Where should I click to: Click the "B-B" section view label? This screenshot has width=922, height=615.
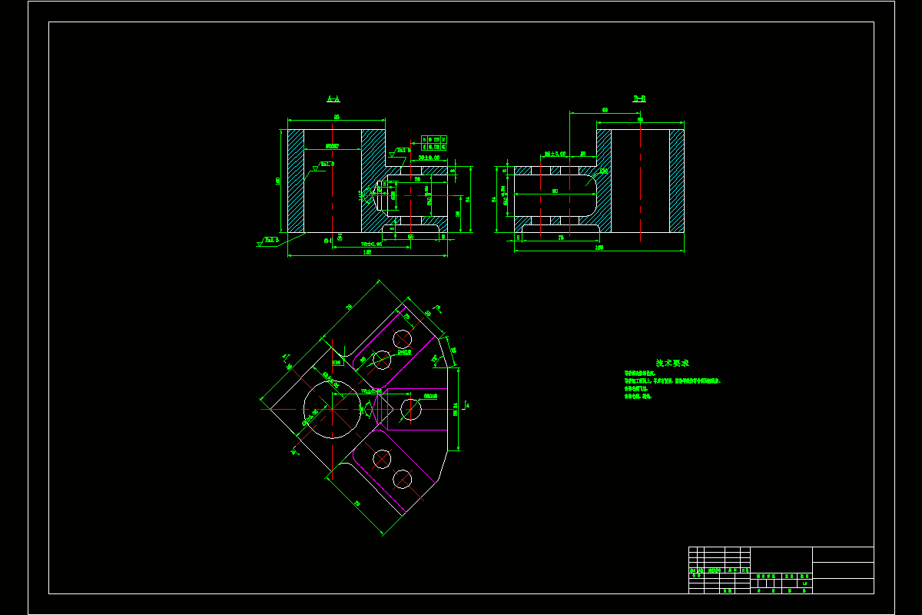pyautogui.click(x=638, y=98)
